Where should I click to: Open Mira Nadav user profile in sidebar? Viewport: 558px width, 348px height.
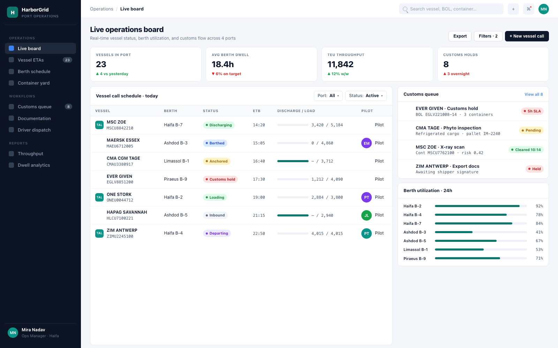pyautogui.click(x=40, y=333)
